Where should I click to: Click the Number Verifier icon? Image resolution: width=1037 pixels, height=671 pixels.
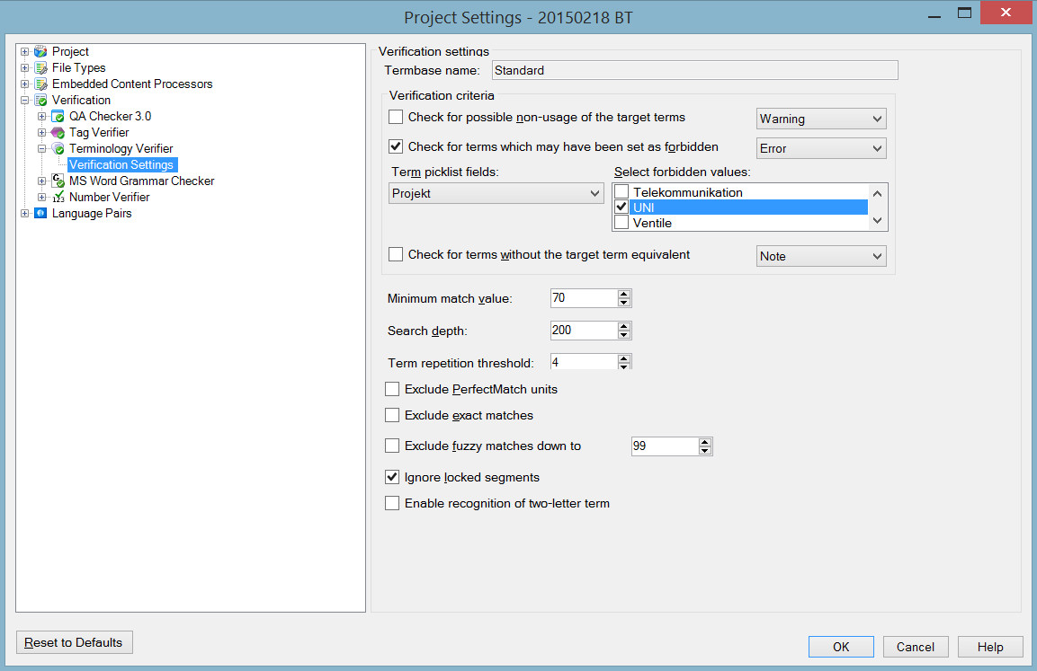[x=58, y=197]
